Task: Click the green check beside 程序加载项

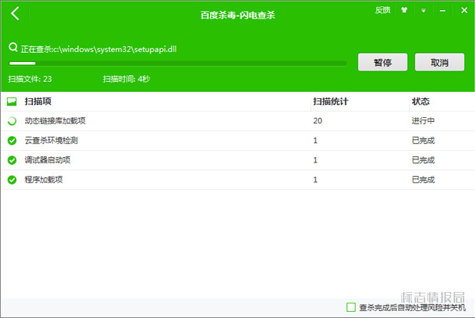Action: point(11,180)
